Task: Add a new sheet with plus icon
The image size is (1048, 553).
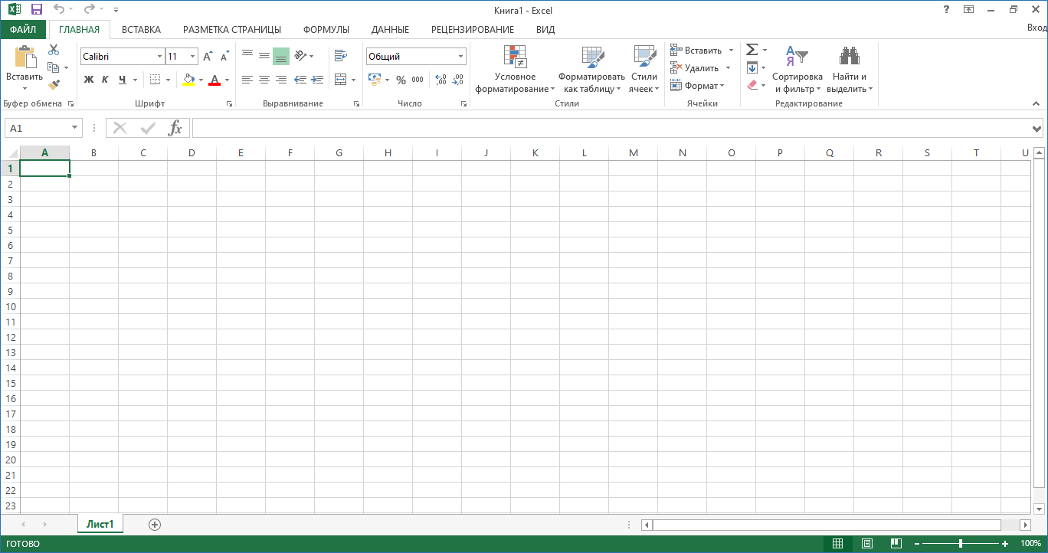Action: pos(155,525)
